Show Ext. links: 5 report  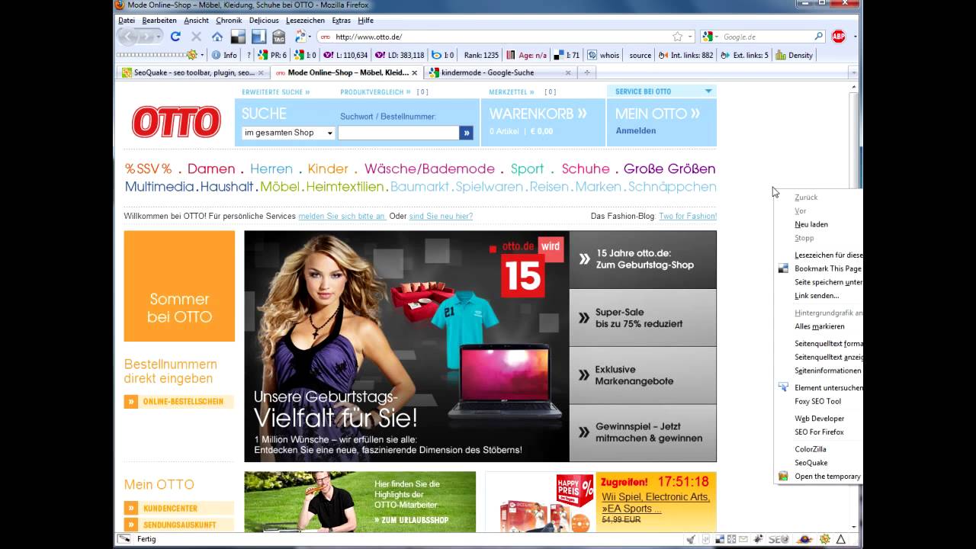click(x=745, y=55)
